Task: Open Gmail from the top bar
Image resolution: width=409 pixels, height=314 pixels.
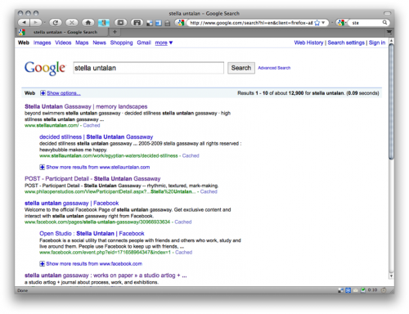Action: tap(144, 43)
